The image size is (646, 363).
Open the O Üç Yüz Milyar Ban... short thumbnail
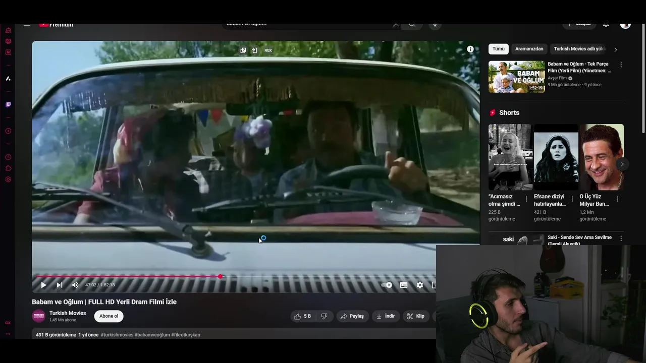coord(602,157)
